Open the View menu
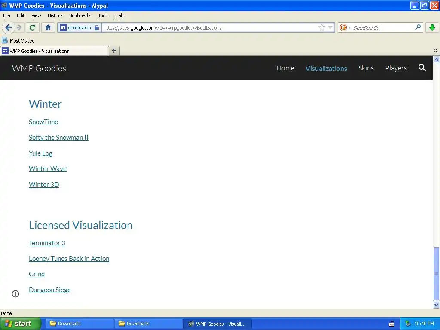 tap(36, 15)
